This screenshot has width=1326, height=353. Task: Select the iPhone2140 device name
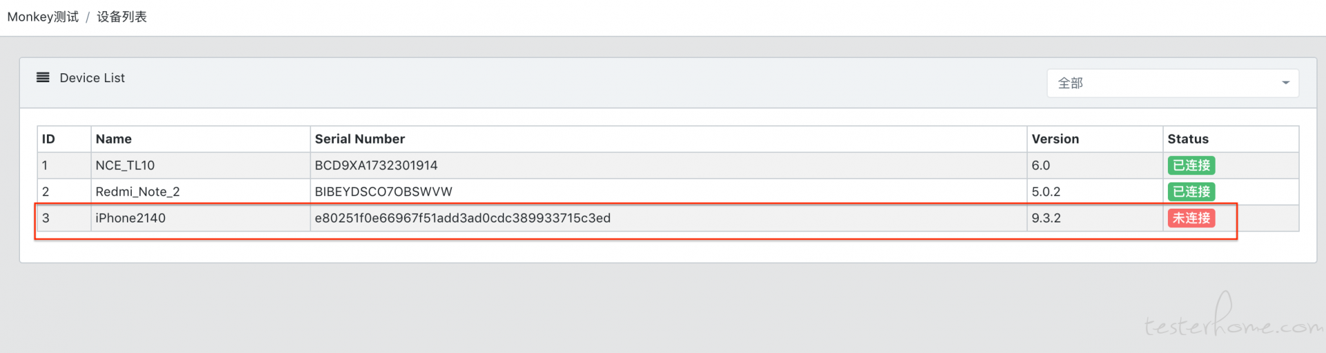(x=131, y=218)
